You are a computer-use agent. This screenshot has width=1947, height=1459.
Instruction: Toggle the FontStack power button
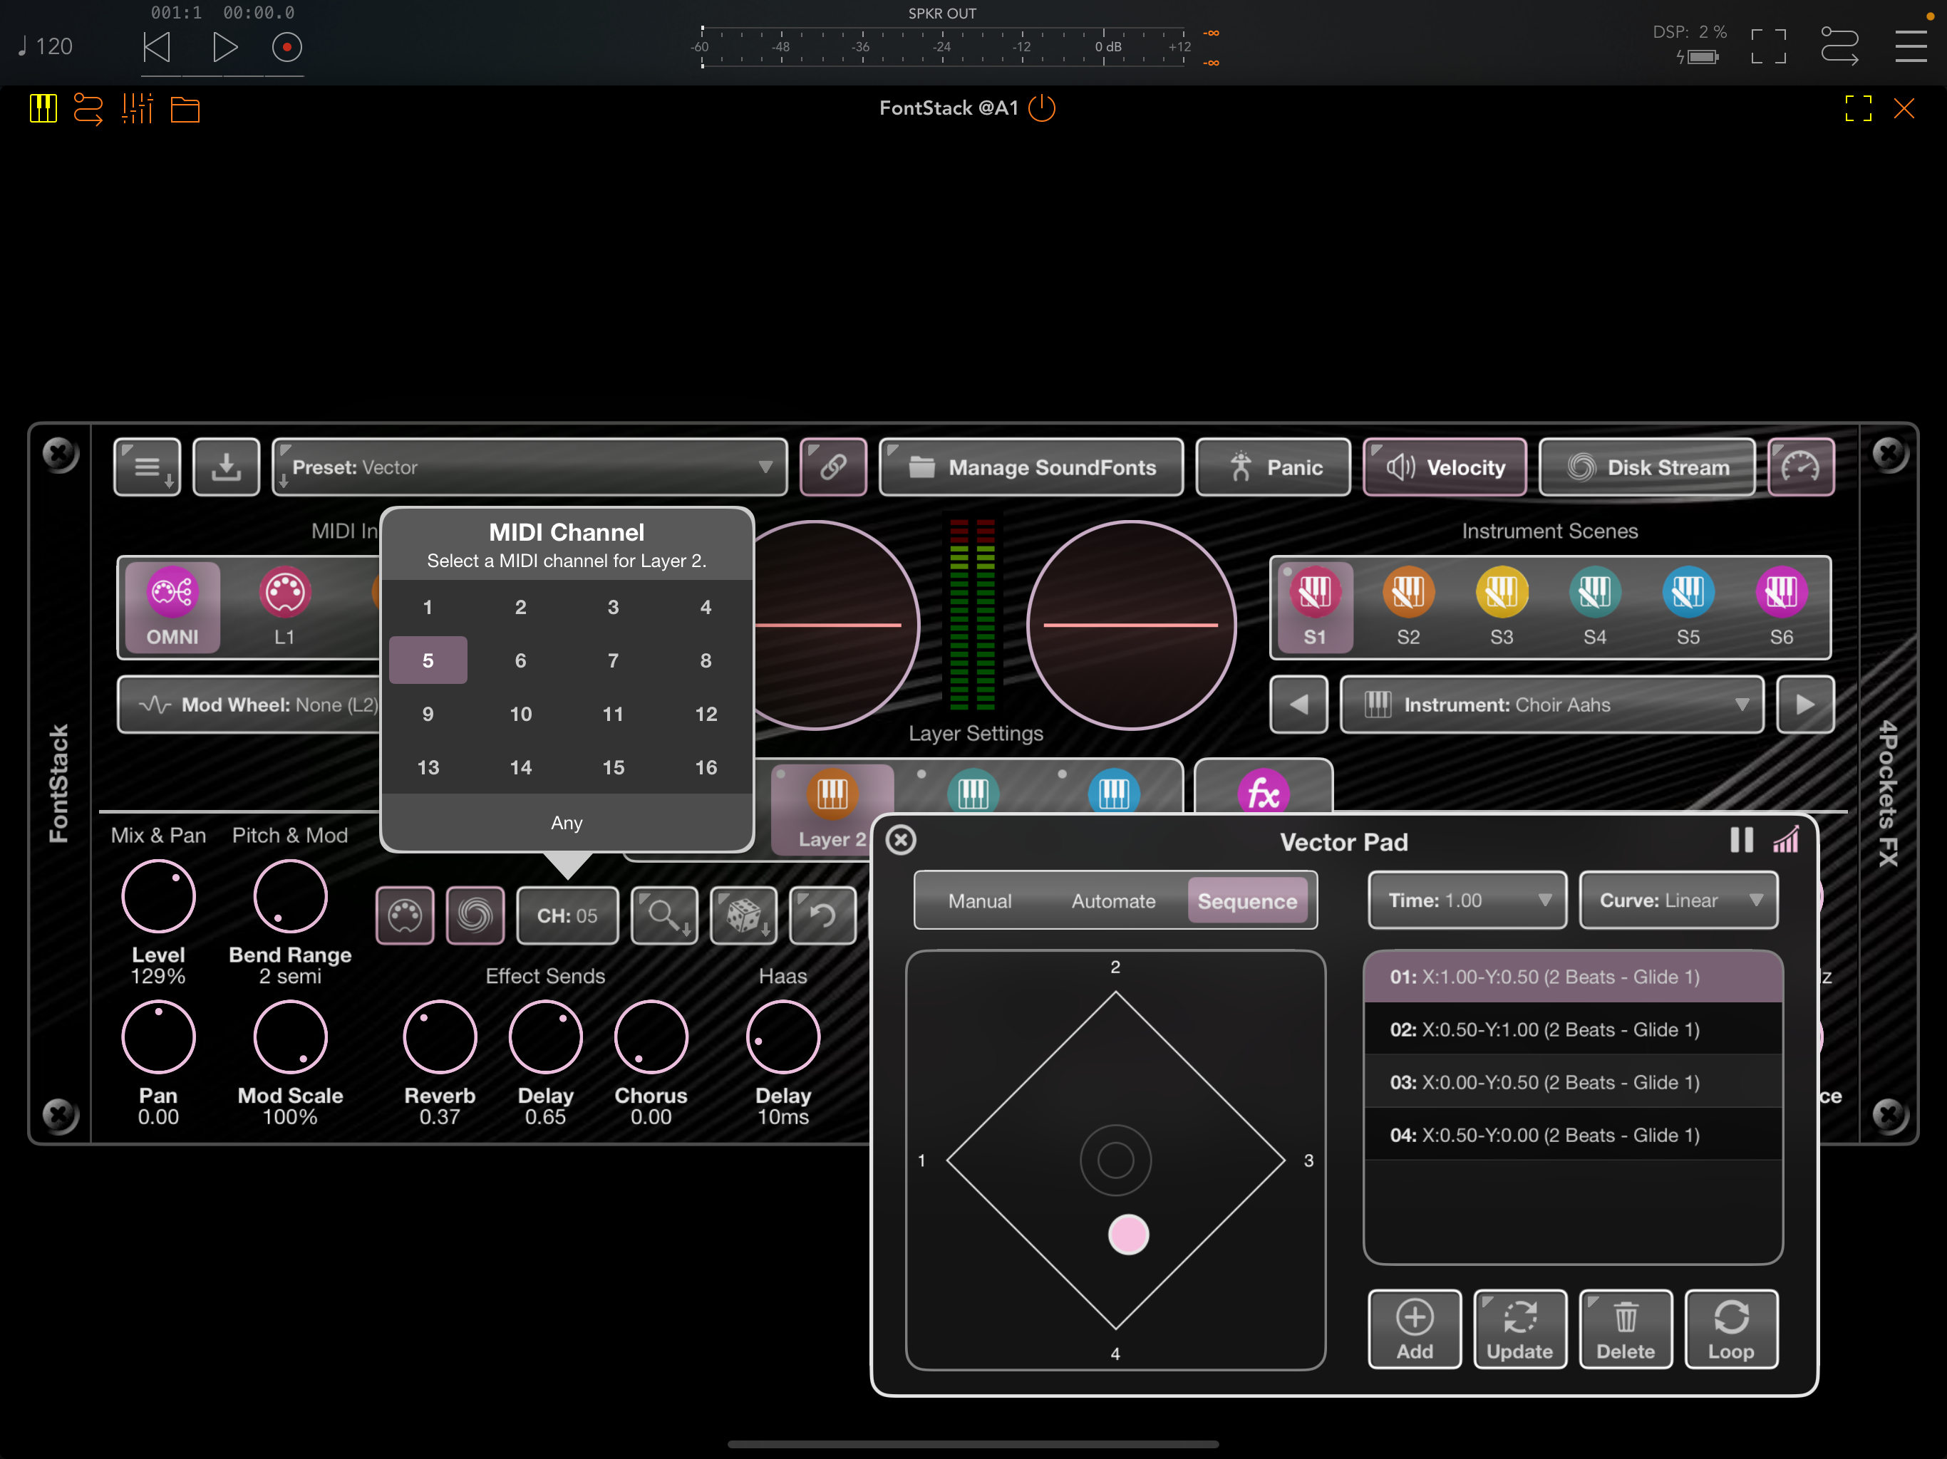[x=1042, y=108]
